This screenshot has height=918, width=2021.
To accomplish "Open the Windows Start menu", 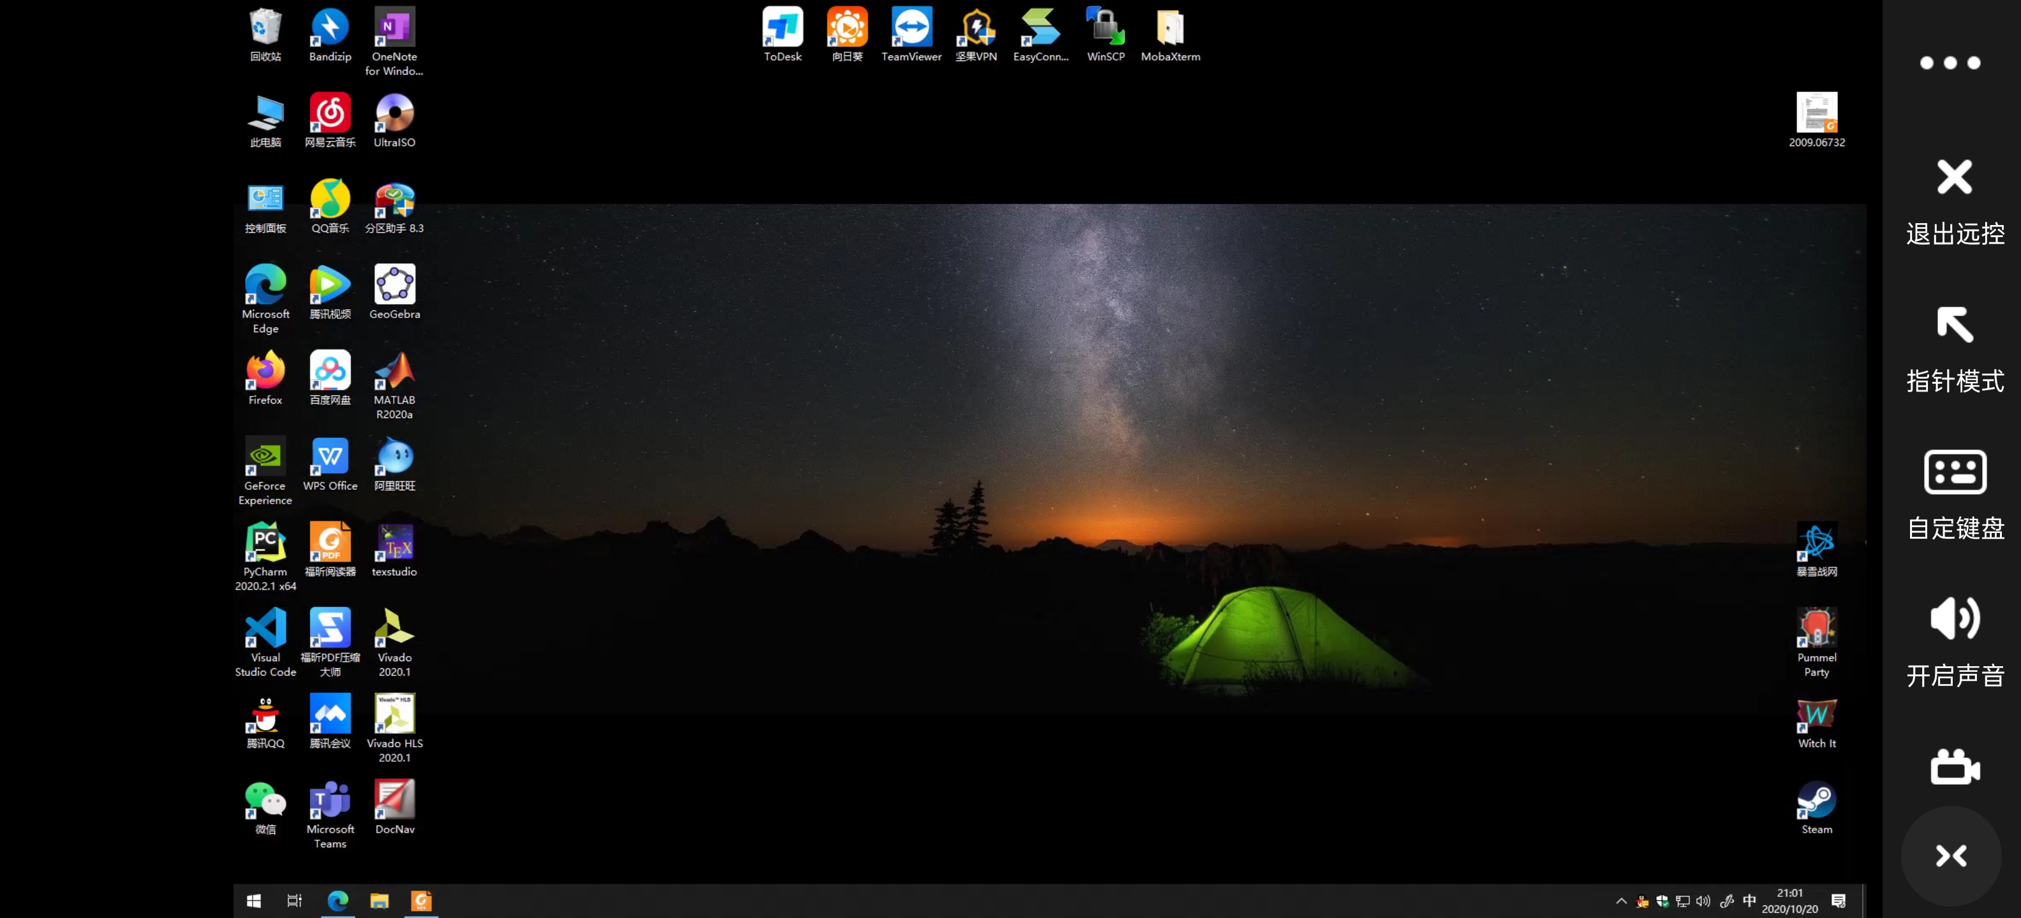I will pyautogui.click(x=253, y=901).
